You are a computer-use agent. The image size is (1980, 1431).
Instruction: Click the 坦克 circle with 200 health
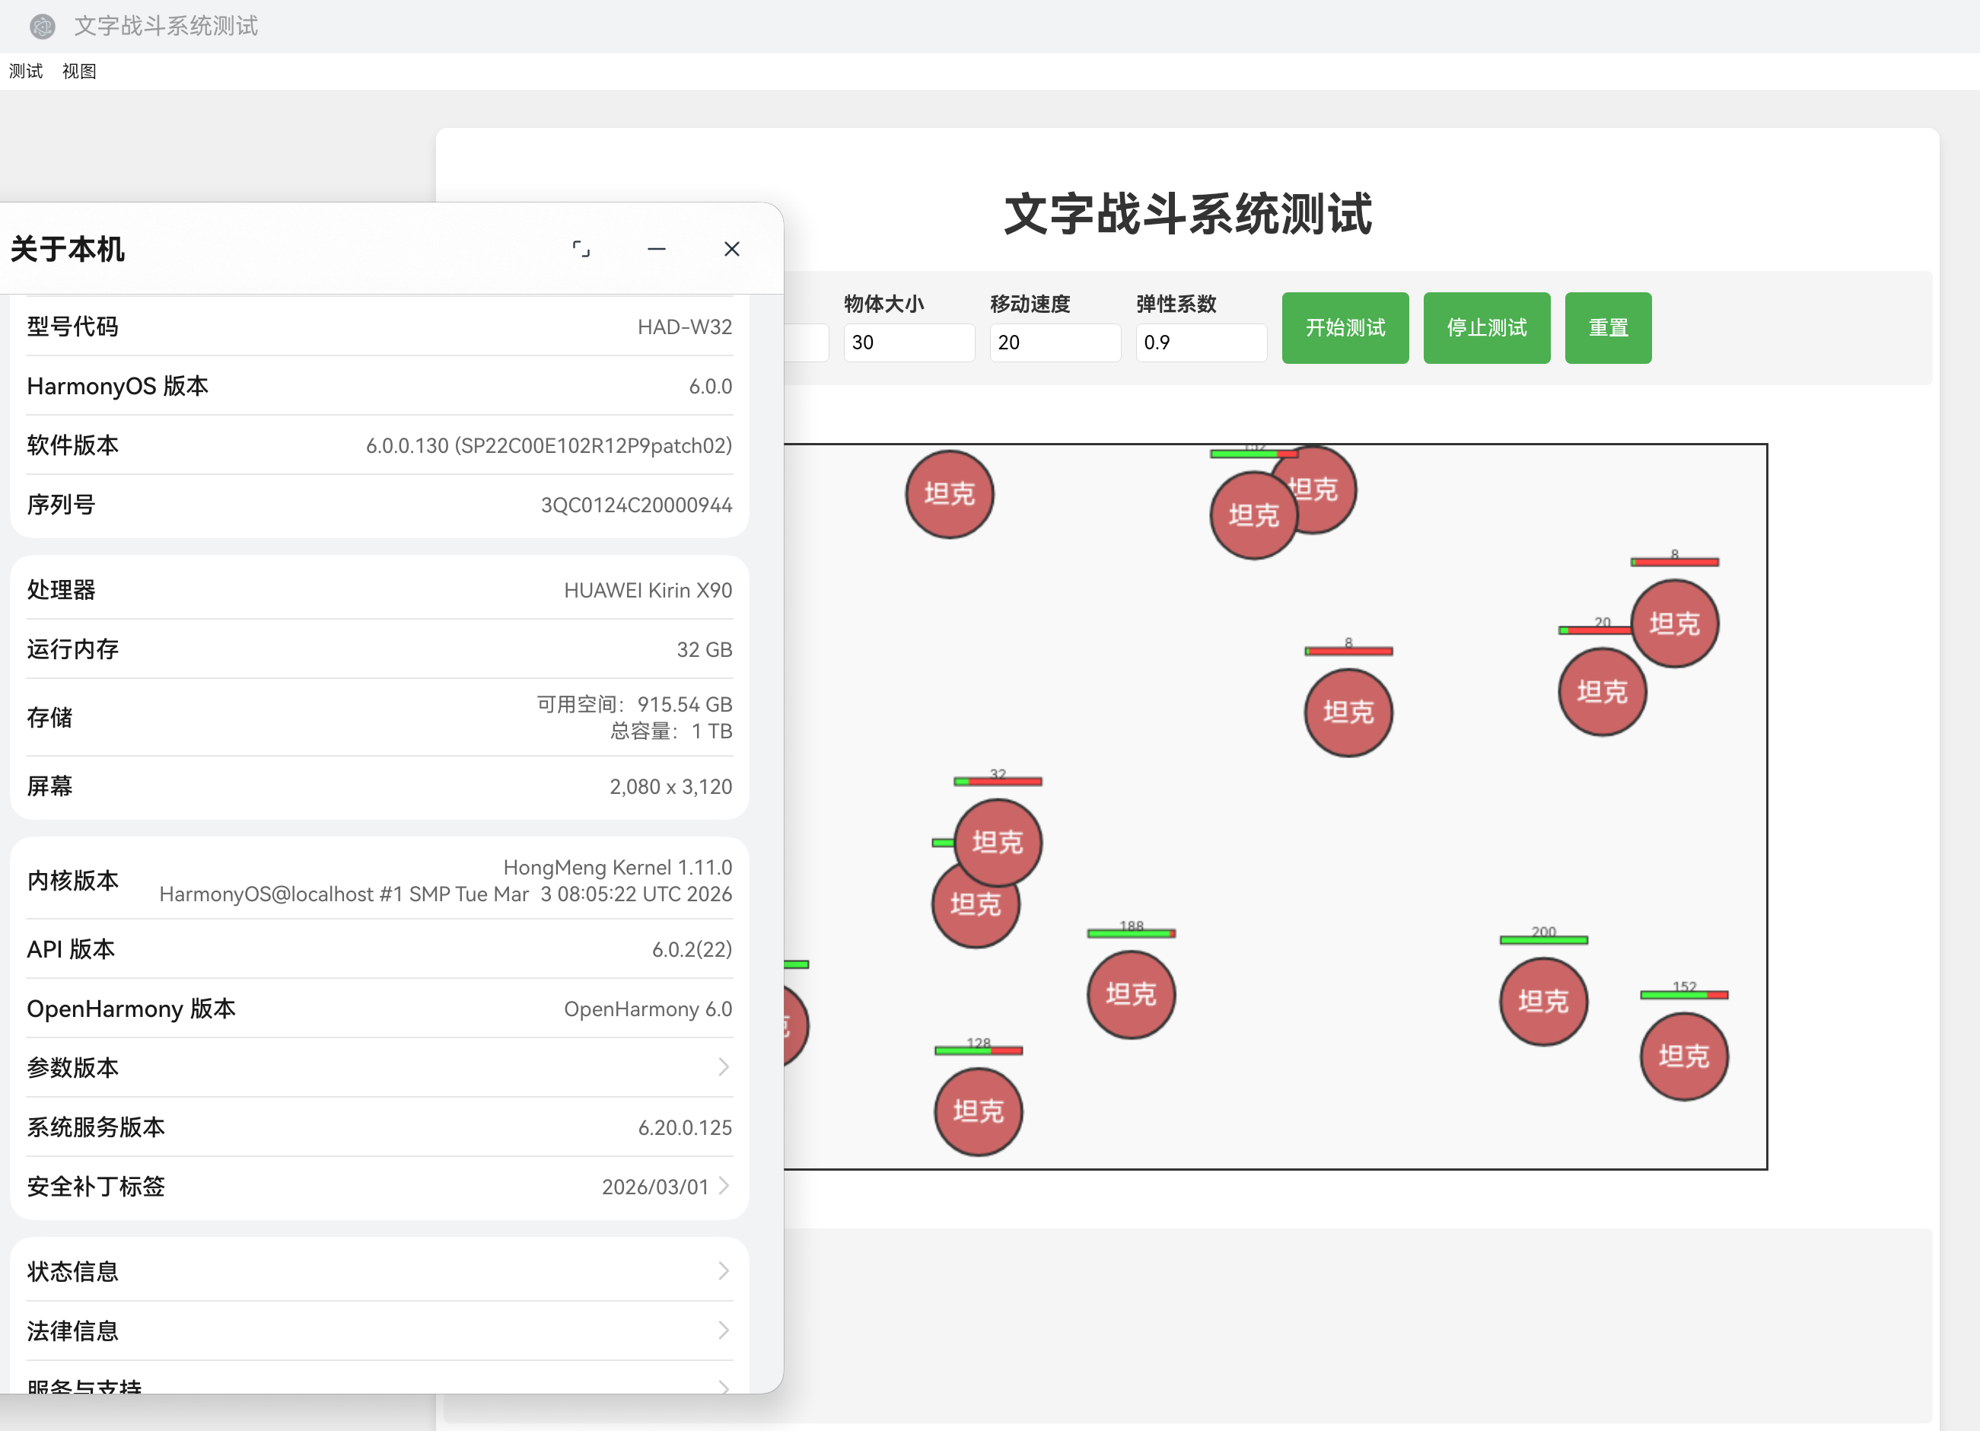click(x=1542, y=1002)
